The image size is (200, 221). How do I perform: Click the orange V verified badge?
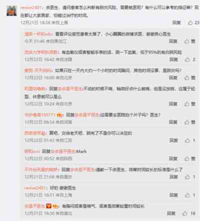click(48, 206)
